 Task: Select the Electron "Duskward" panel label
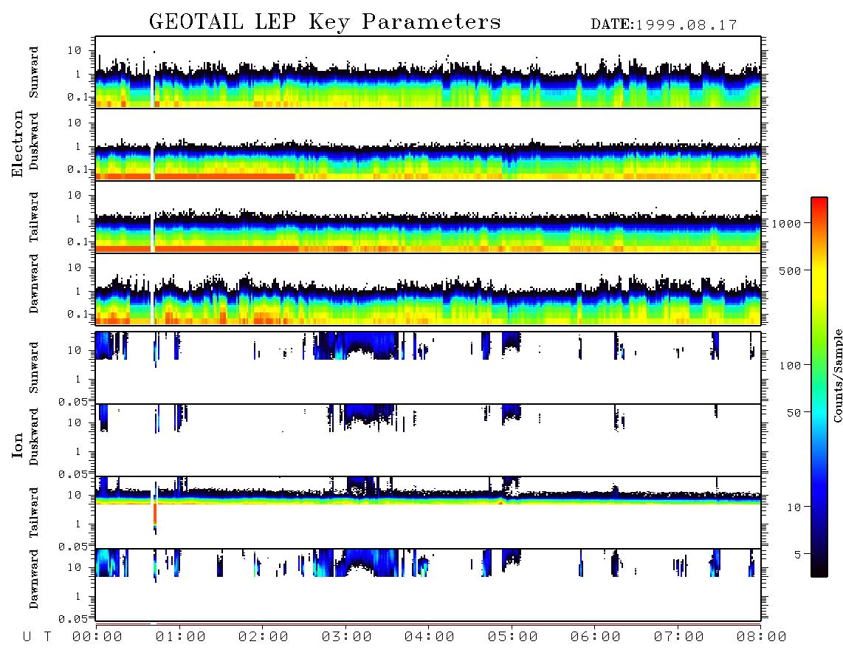[34, 141]
